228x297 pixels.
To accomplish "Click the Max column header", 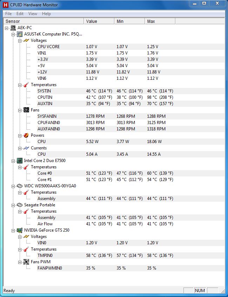I will [x=160, y=21].
